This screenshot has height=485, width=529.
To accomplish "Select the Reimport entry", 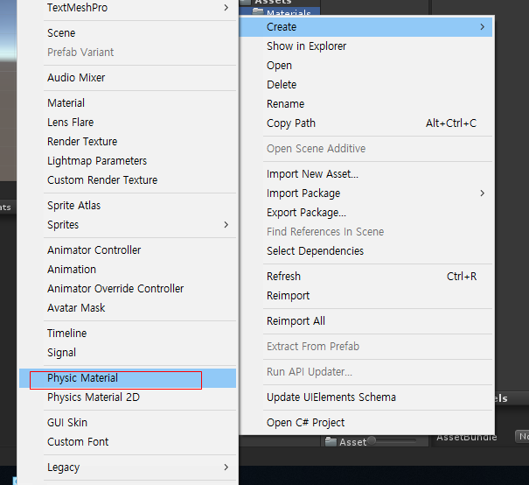I will point(366,296).
